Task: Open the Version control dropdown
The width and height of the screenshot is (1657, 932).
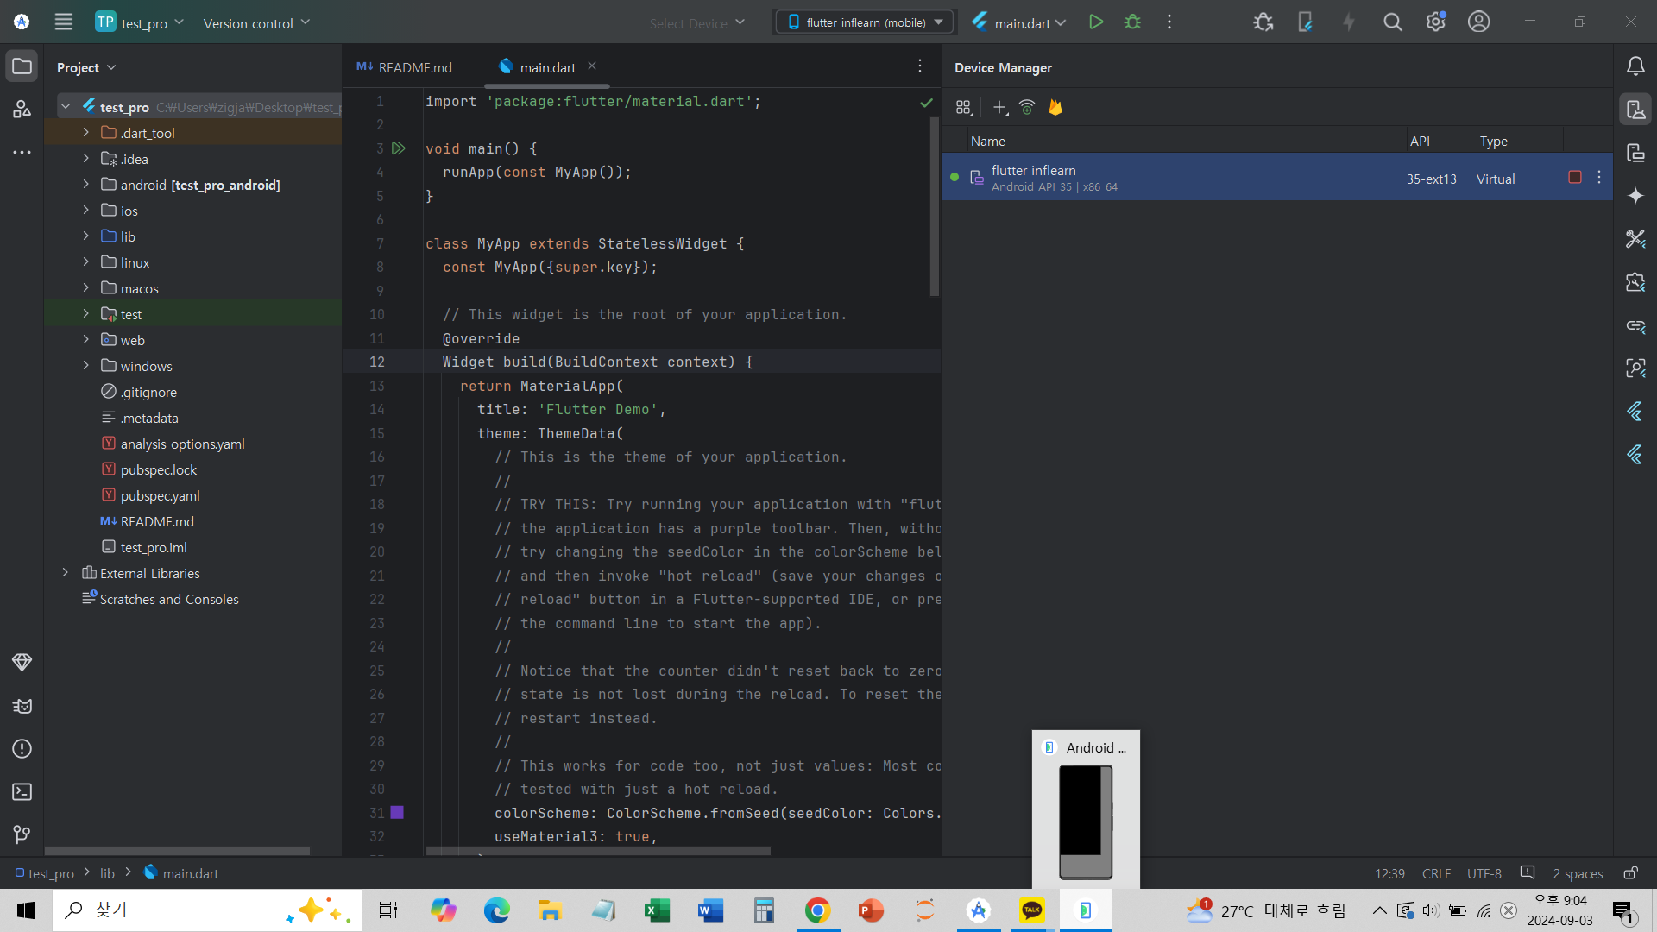Action: tap(256, 23)
